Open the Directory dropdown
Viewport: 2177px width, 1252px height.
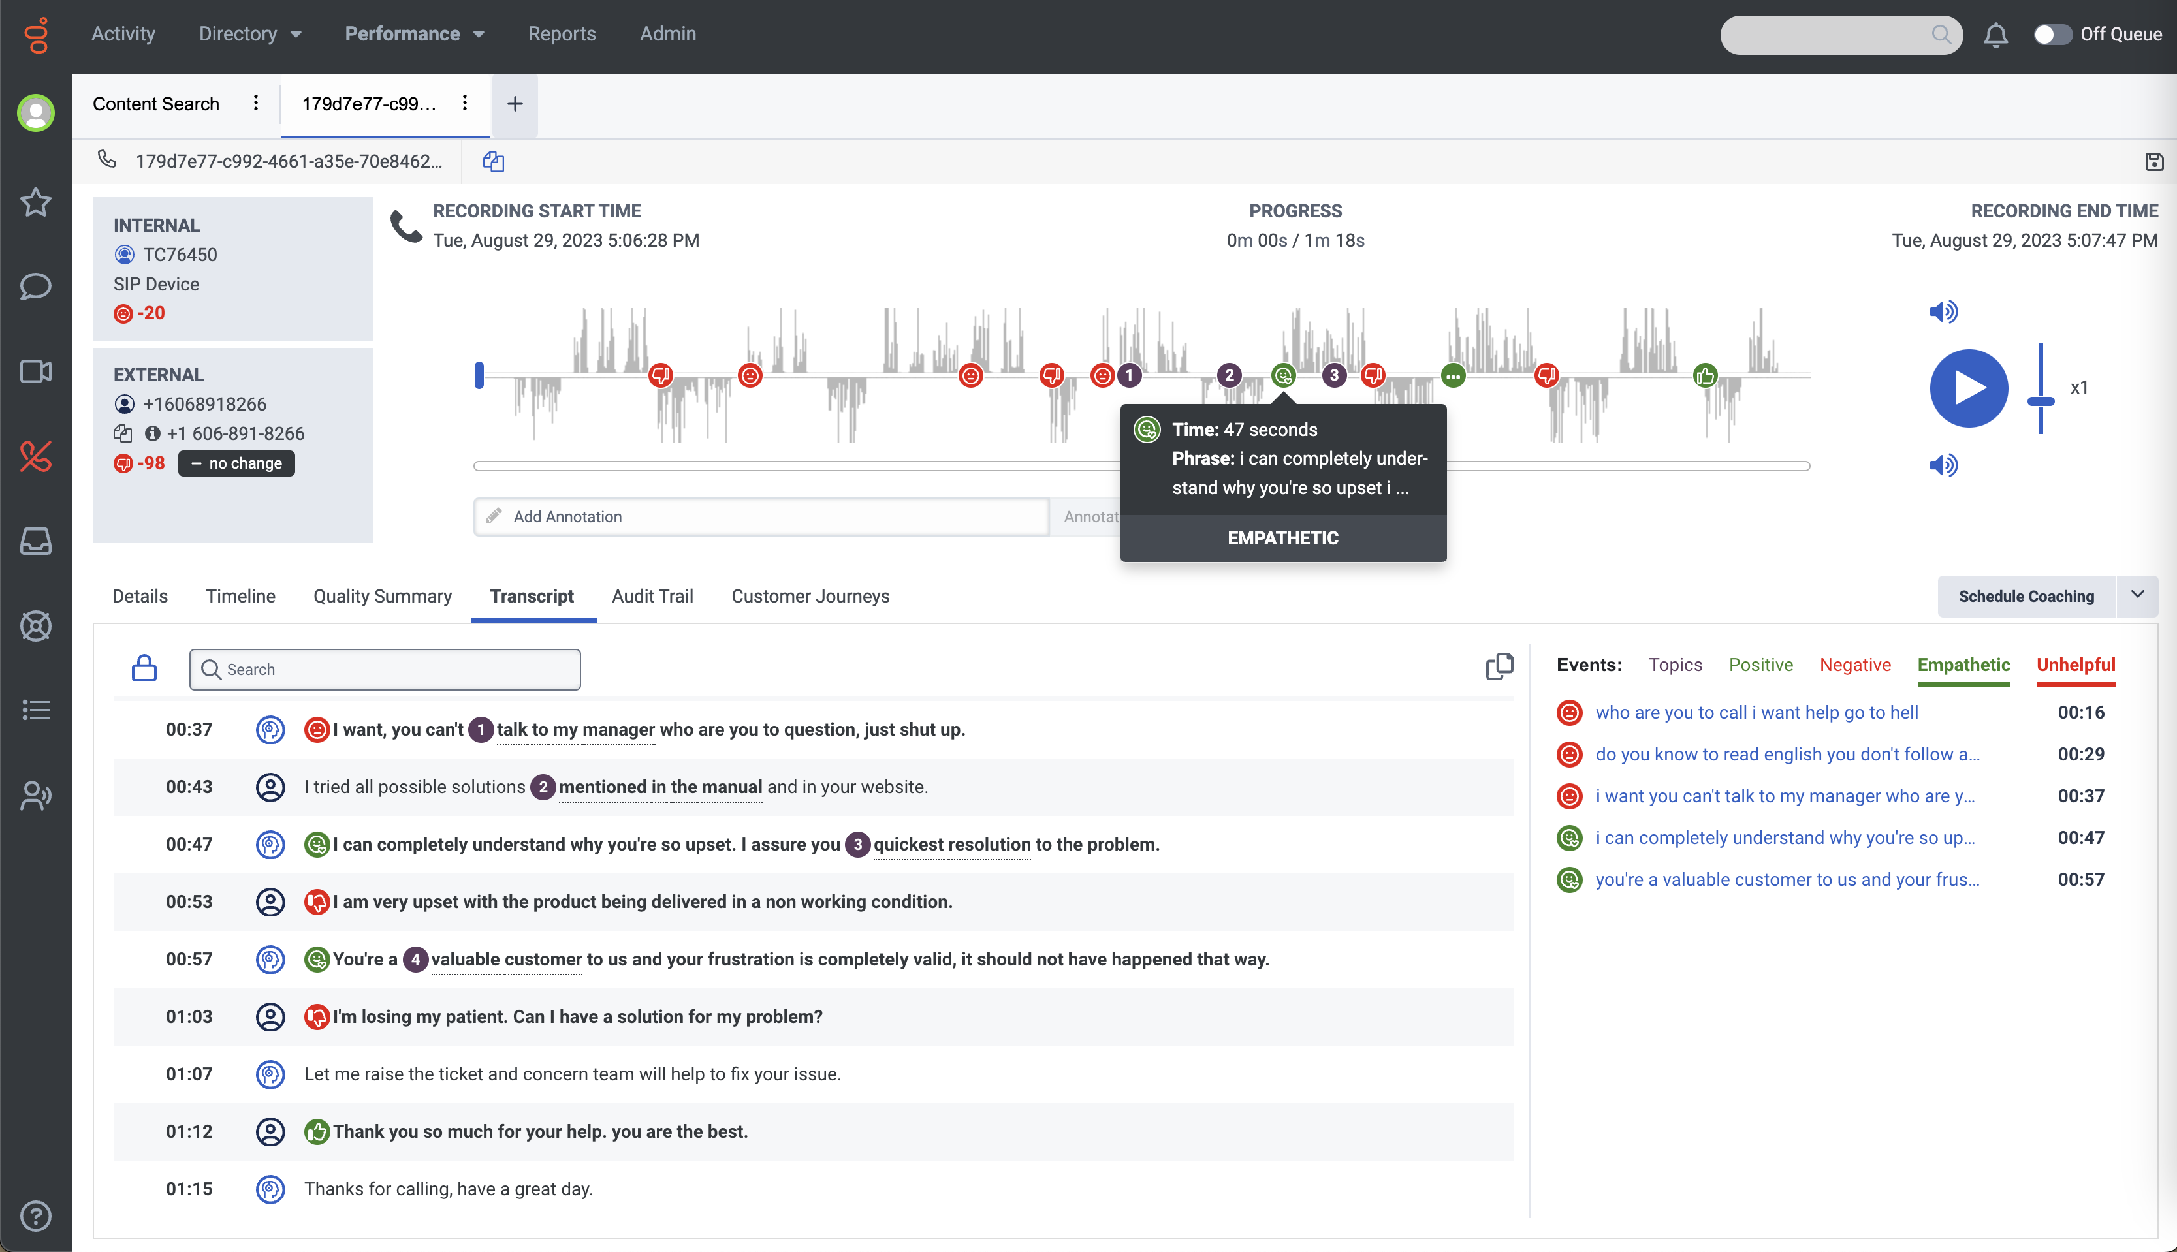coord(250,33)
